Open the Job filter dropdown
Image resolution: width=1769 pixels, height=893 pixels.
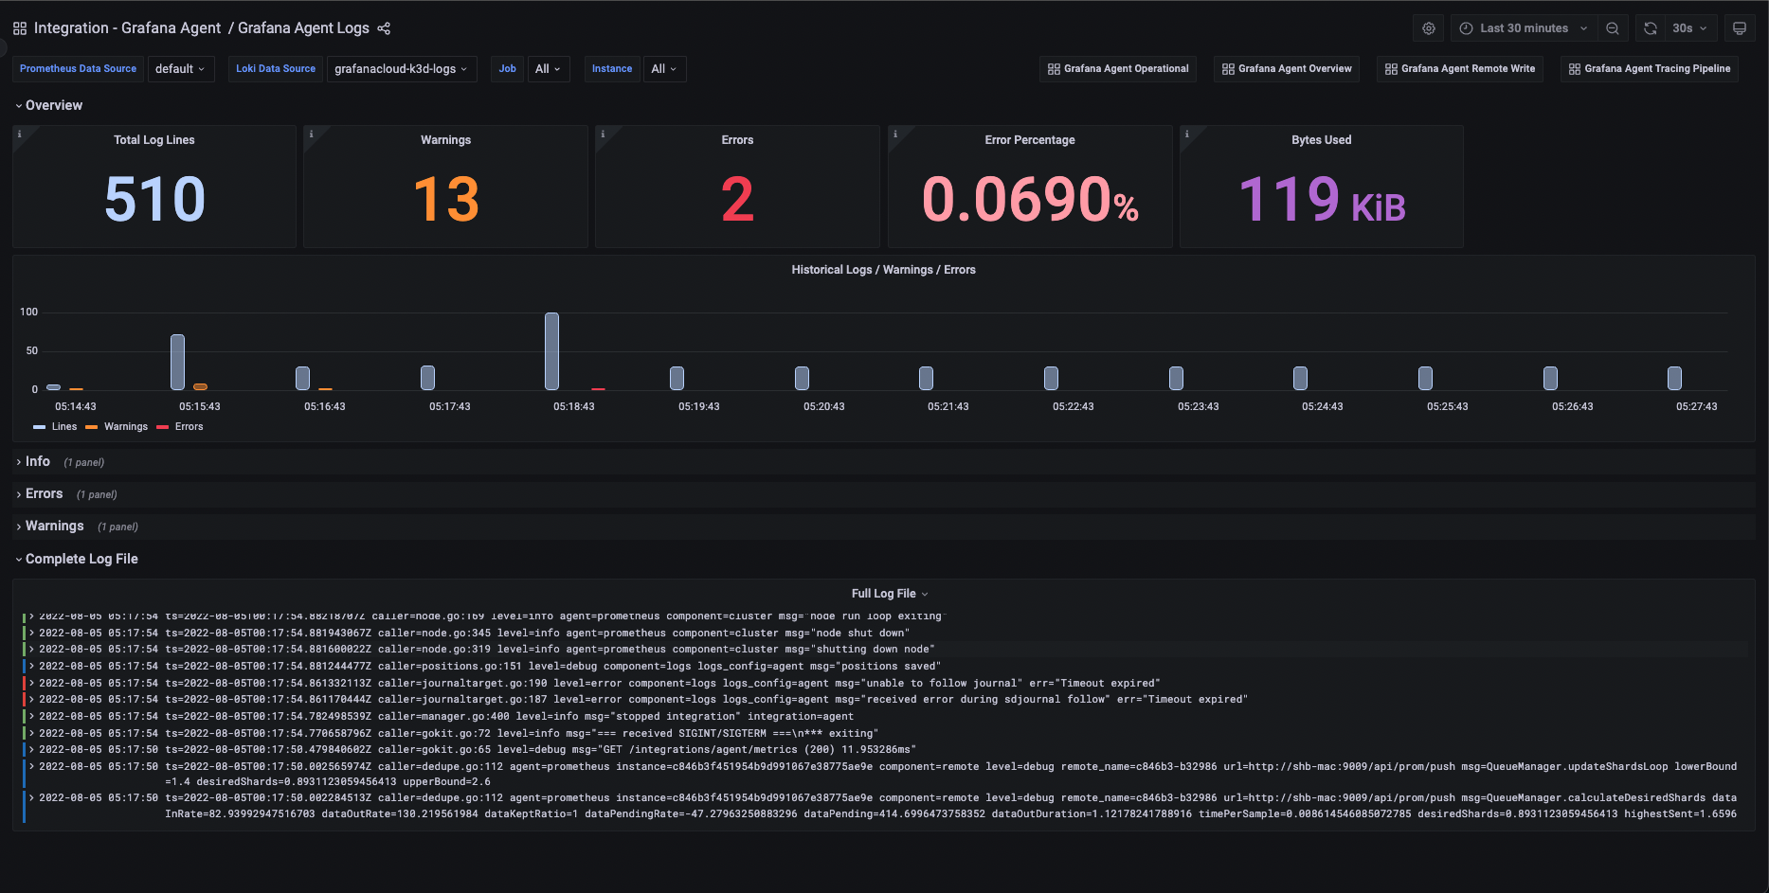(x=549, y=68)
